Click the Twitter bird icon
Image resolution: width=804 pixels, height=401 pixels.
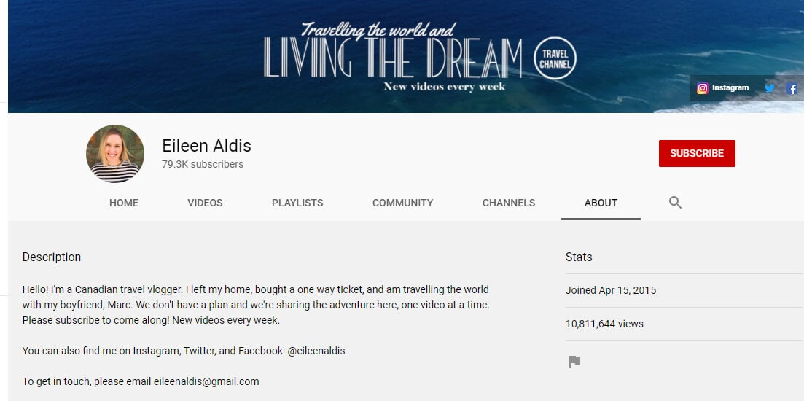coord(769,88)
